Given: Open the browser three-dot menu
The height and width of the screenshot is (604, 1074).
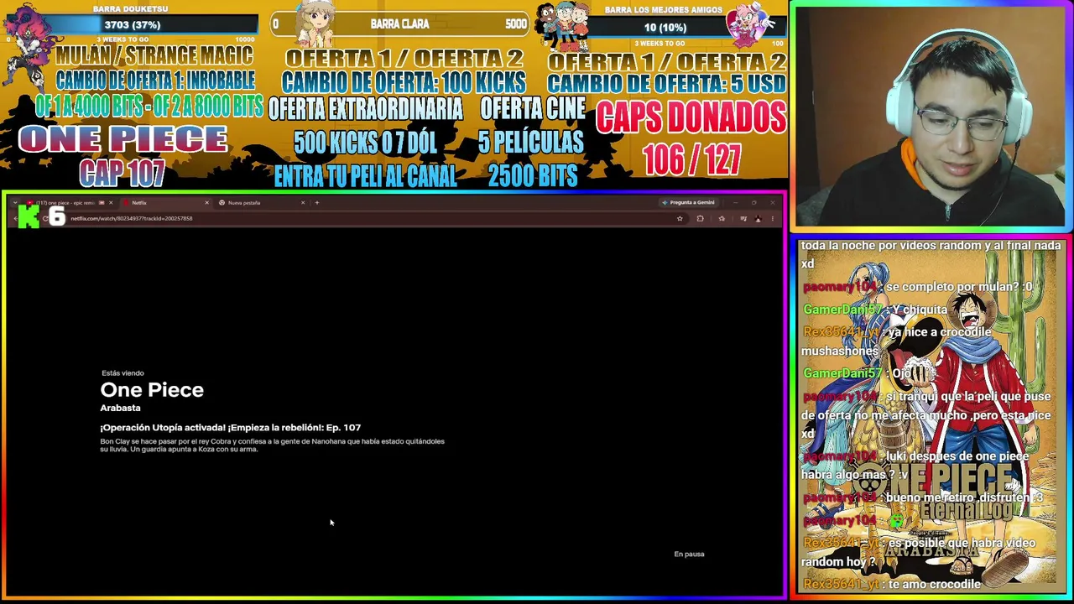Looking at the screenshot, I should tap(772, 219).
